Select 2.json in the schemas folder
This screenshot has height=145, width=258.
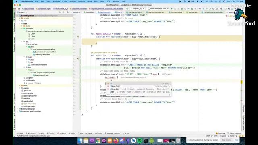(x=32, y=36)
